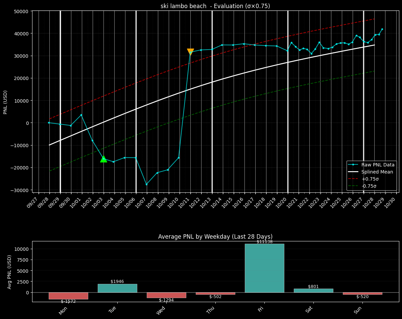Select the Tue bar in weekday chart
The image size is (402, 319).
tap(117, 288)
